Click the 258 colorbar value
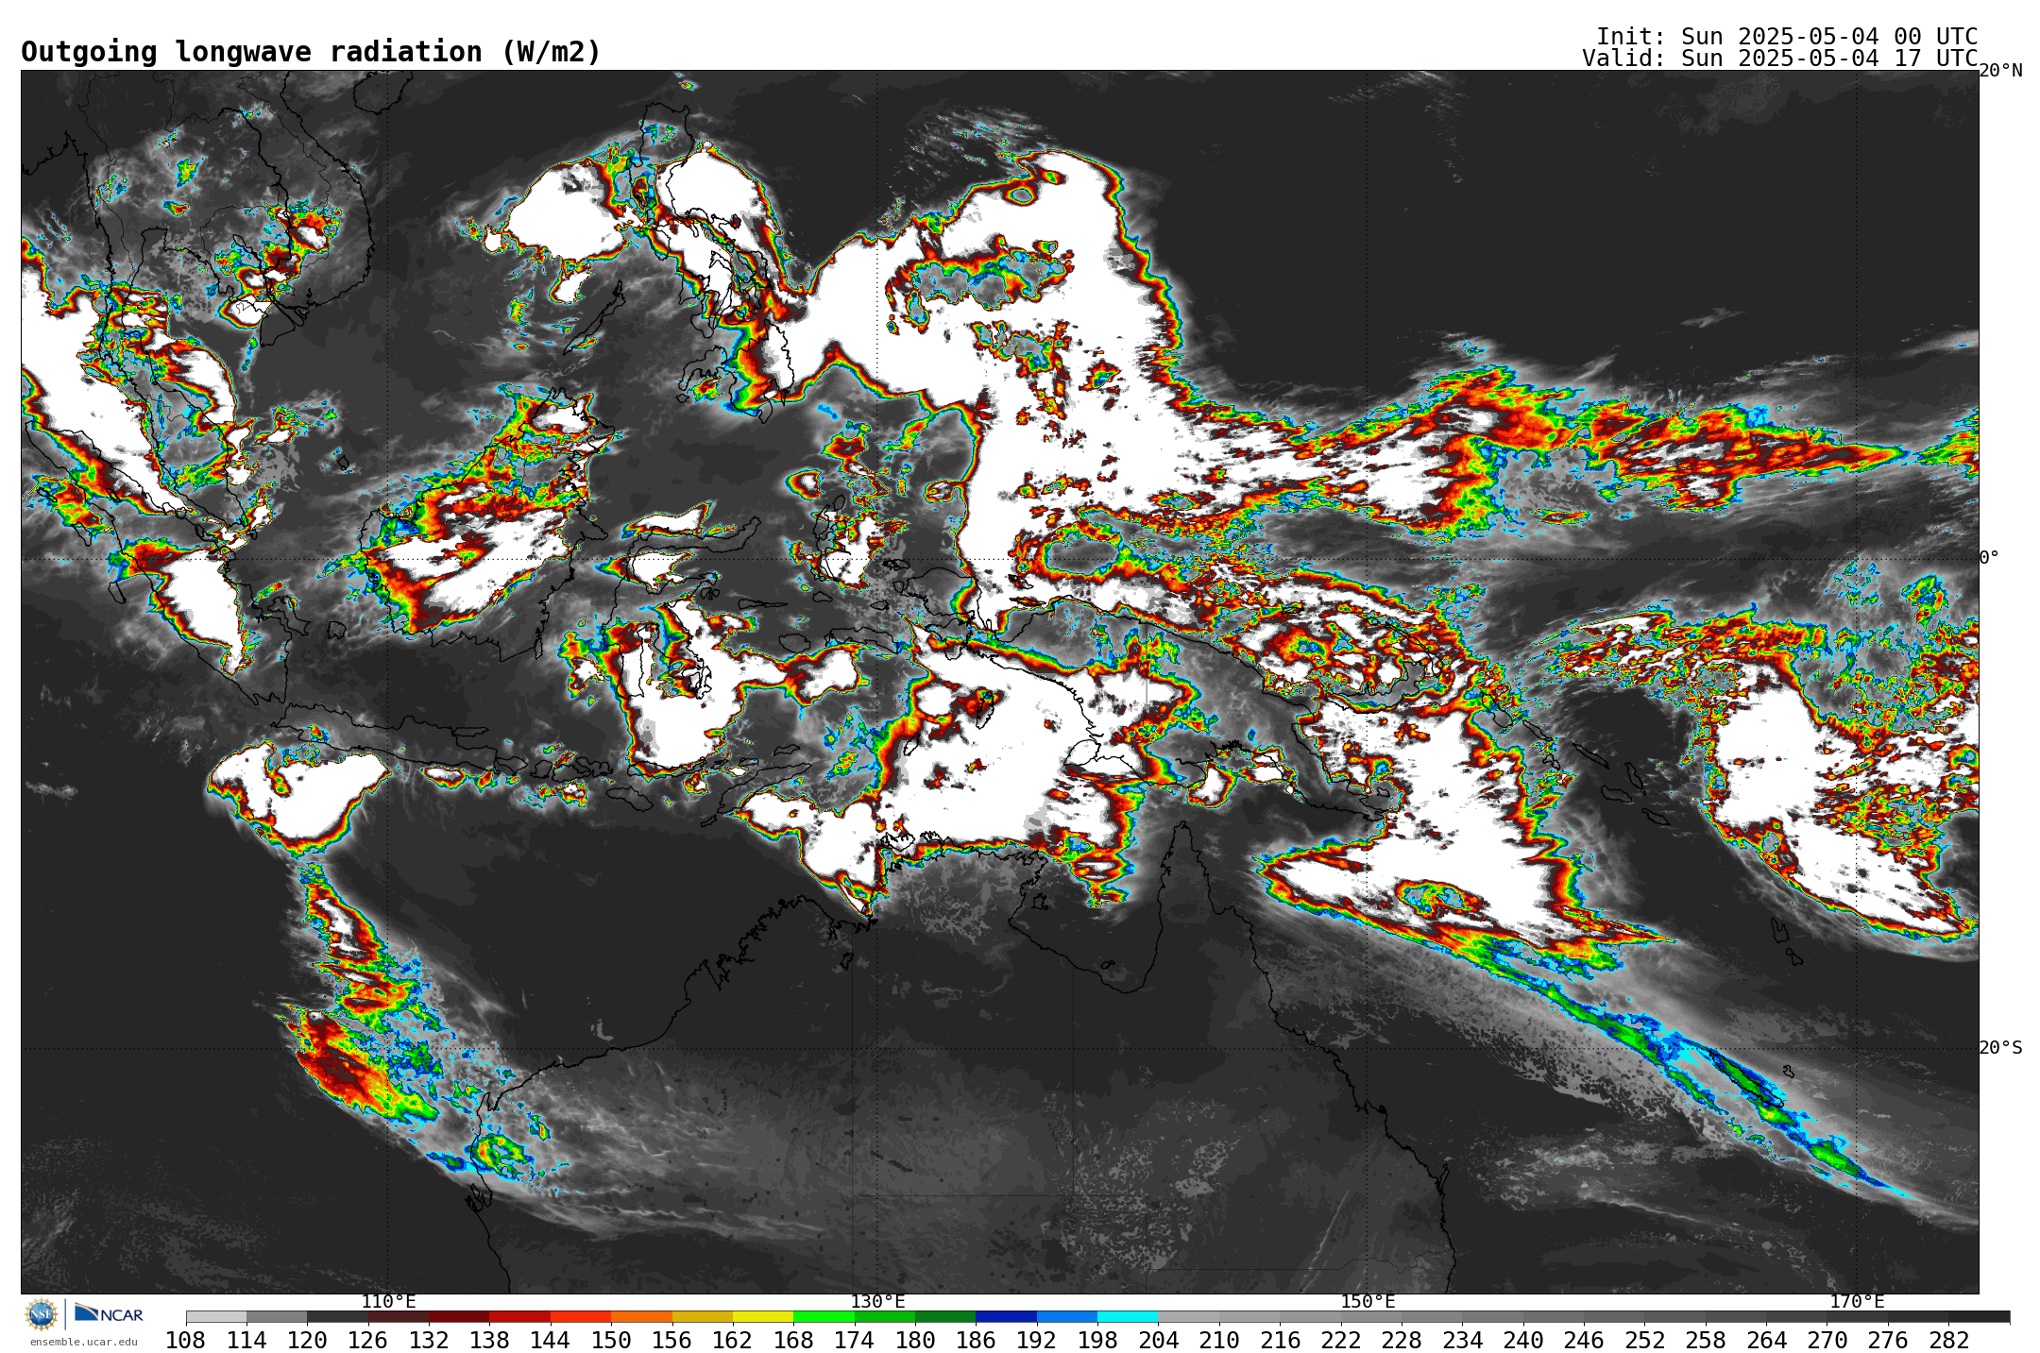 click(x=1706, y=1341)
